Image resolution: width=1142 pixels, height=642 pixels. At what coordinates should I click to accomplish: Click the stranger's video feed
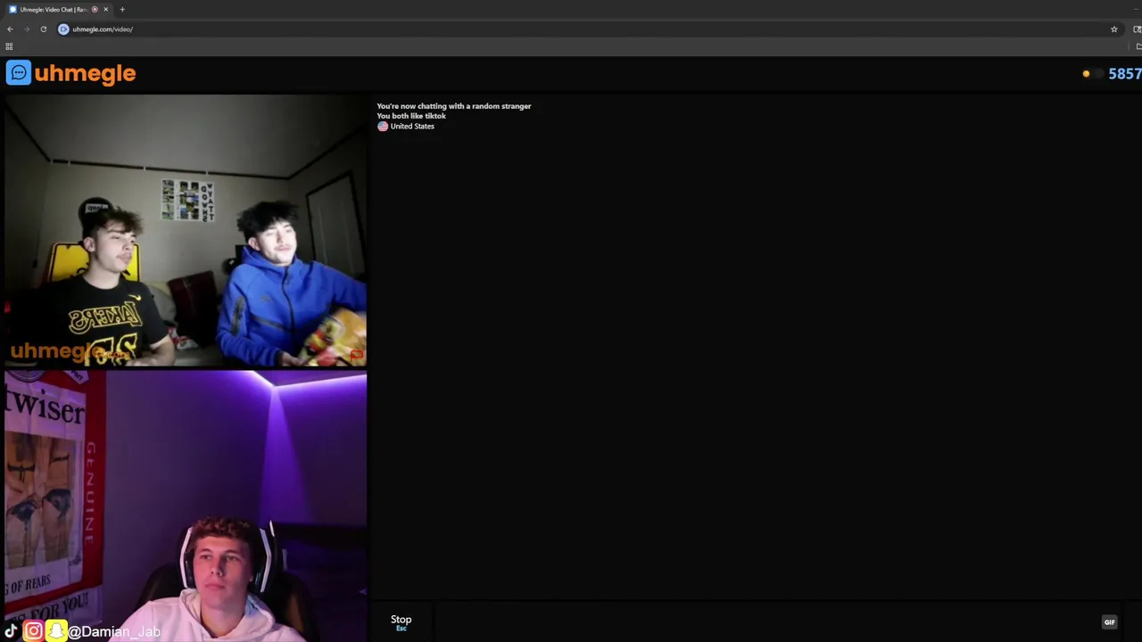(x=186, y=231)
